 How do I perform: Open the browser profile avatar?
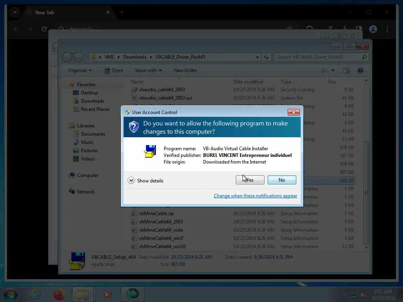(373, 29)
